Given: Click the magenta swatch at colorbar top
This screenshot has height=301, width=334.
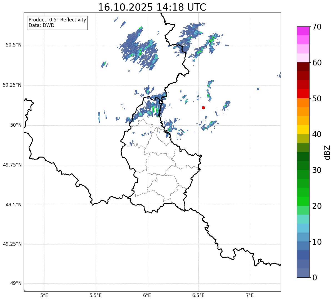Looking at the screenshot, I should 303,31.
